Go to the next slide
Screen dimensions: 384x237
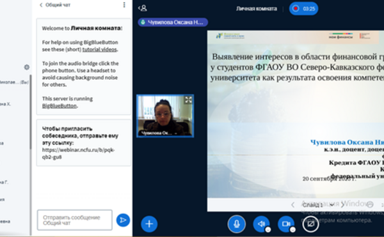point(342,205)
